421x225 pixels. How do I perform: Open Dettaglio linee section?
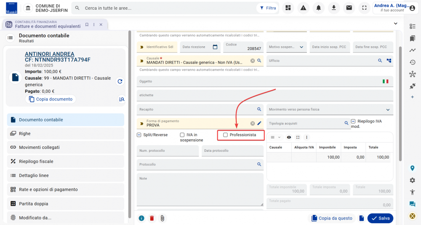(66, 175)
